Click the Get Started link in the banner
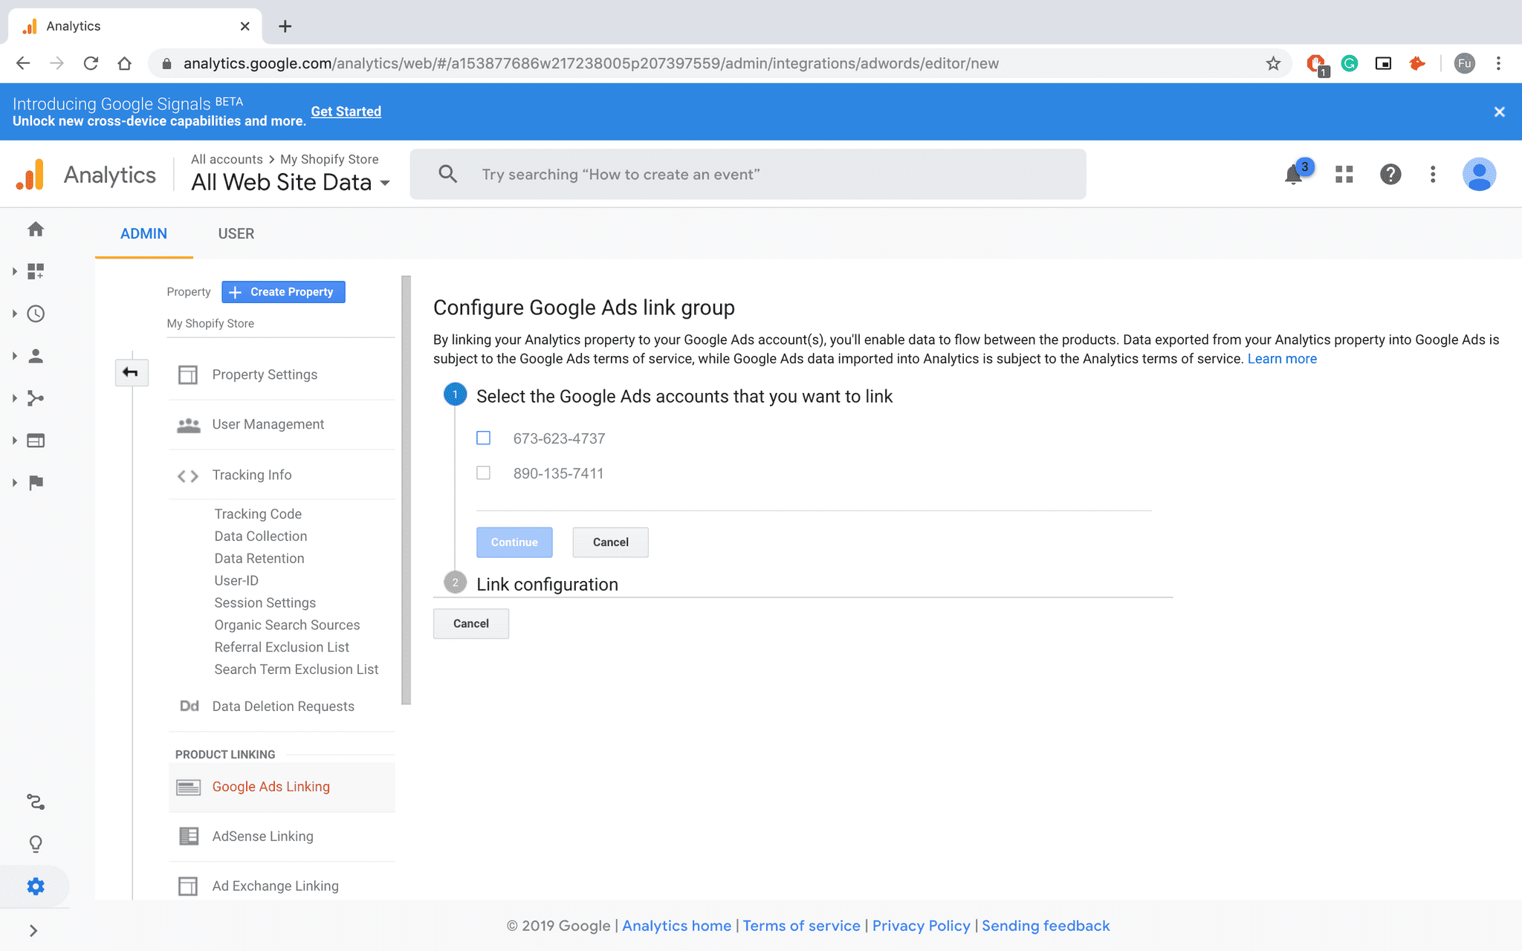Screen dimensions: 1522x951 coord(346,111)
